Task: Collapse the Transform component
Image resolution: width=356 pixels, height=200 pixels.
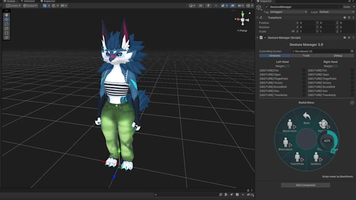Action: (258, 18)
